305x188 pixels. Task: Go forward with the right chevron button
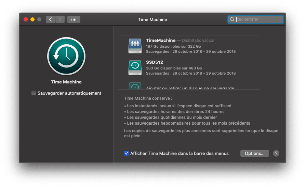[60, 19]
